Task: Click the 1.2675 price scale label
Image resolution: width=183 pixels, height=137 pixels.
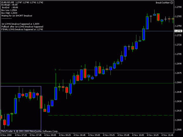Action: click(178, 73)
